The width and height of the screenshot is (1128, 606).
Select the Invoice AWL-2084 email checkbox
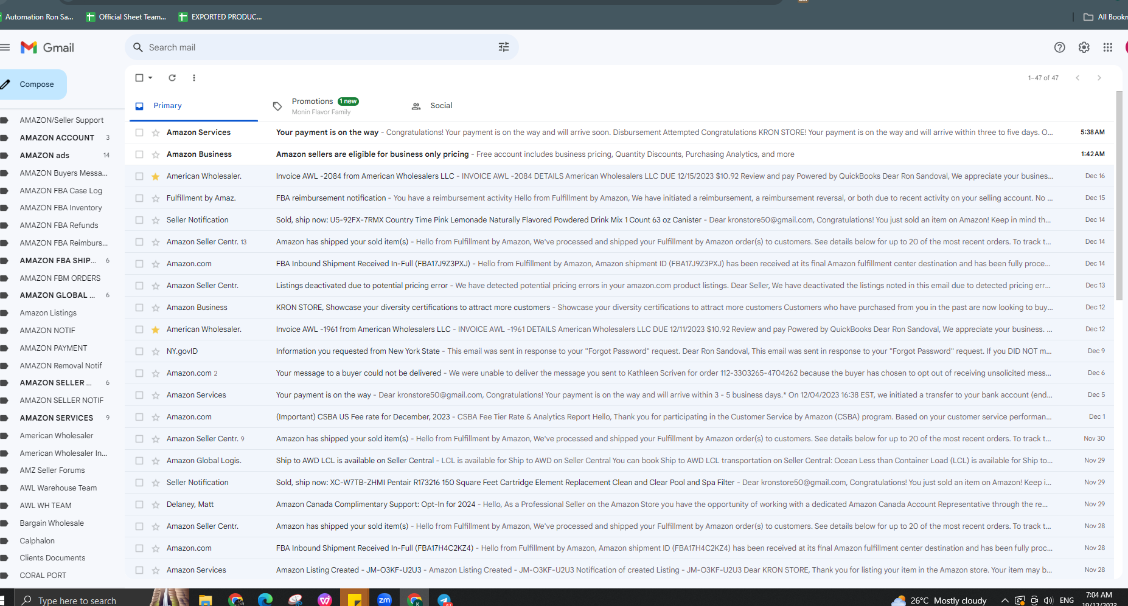139,176
